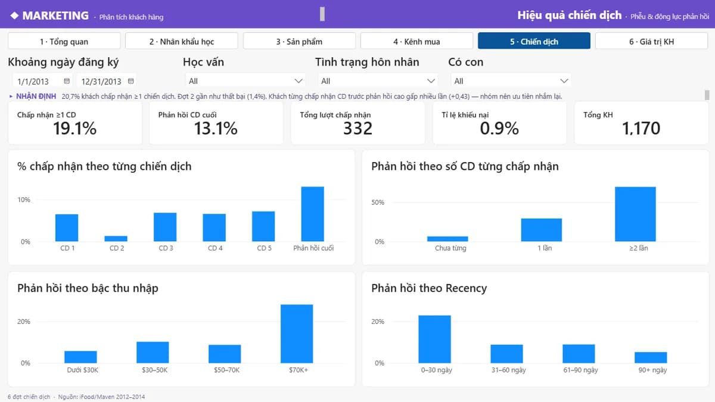Click the $70K+ income bar
The height and width of the screenshot is (402, 715).
point(297,334)
